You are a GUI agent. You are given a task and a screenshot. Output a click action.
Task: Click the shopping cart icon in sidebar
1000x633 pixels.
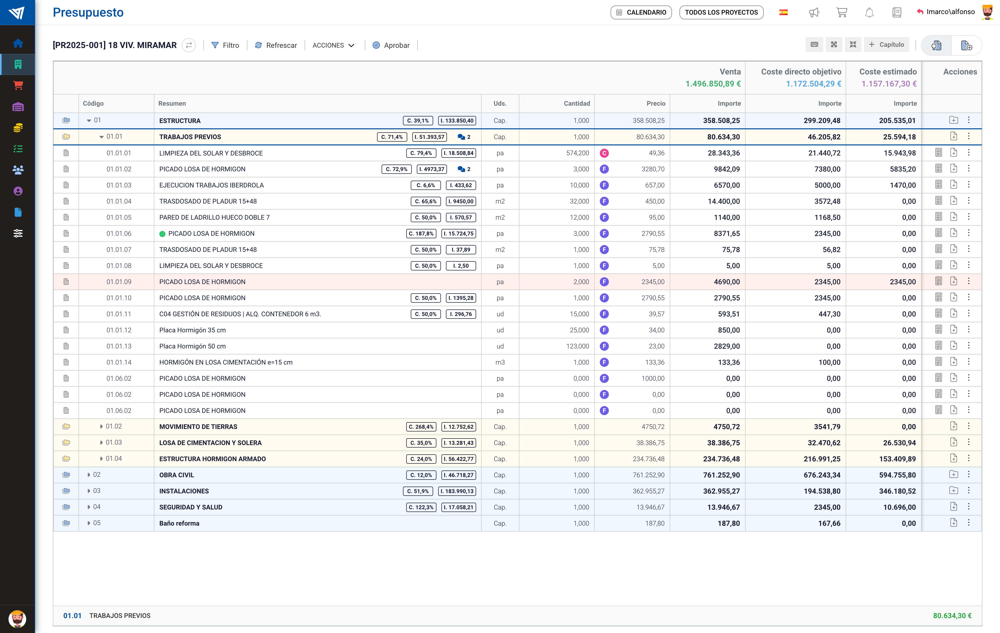[x=18, y=86]
